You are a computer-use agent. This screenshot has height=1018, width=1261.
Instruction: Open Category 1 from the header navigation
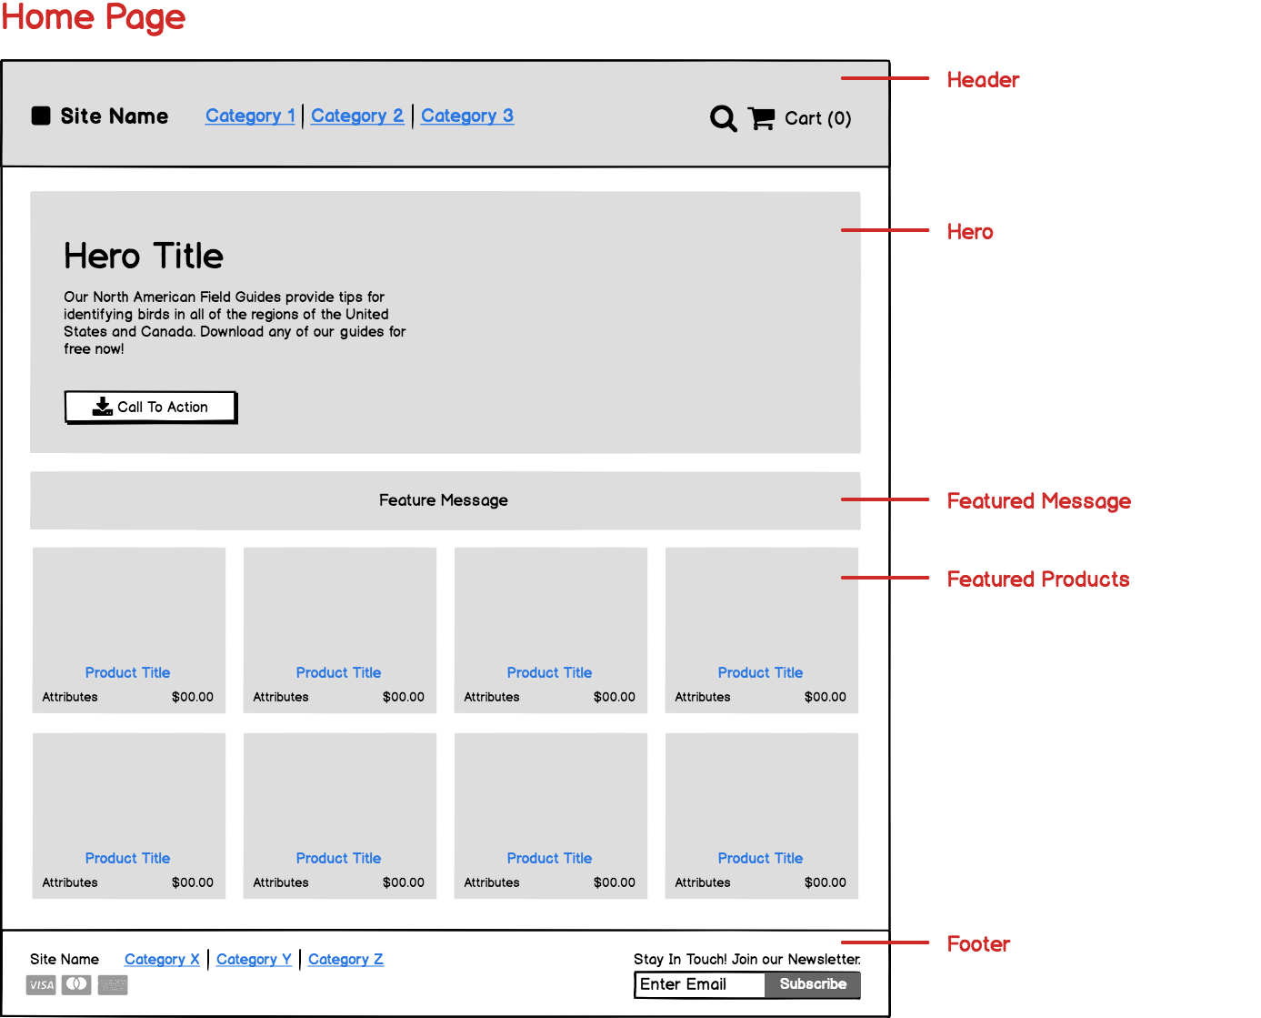click(250, 116)
